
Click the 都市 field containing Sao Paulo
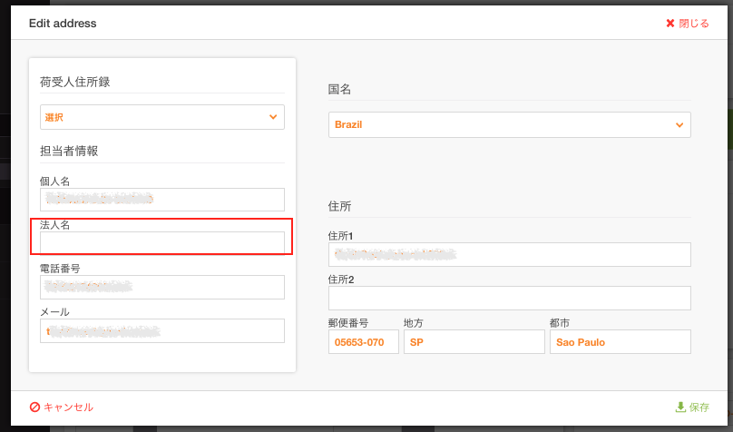(x=621, y=342)
